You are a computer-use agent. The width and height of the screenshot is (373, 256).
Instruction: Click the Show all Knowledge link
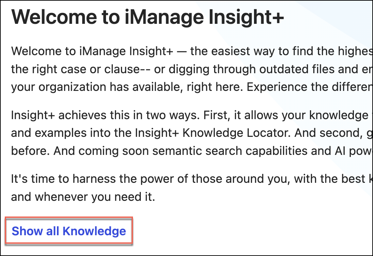pos(69,231)
